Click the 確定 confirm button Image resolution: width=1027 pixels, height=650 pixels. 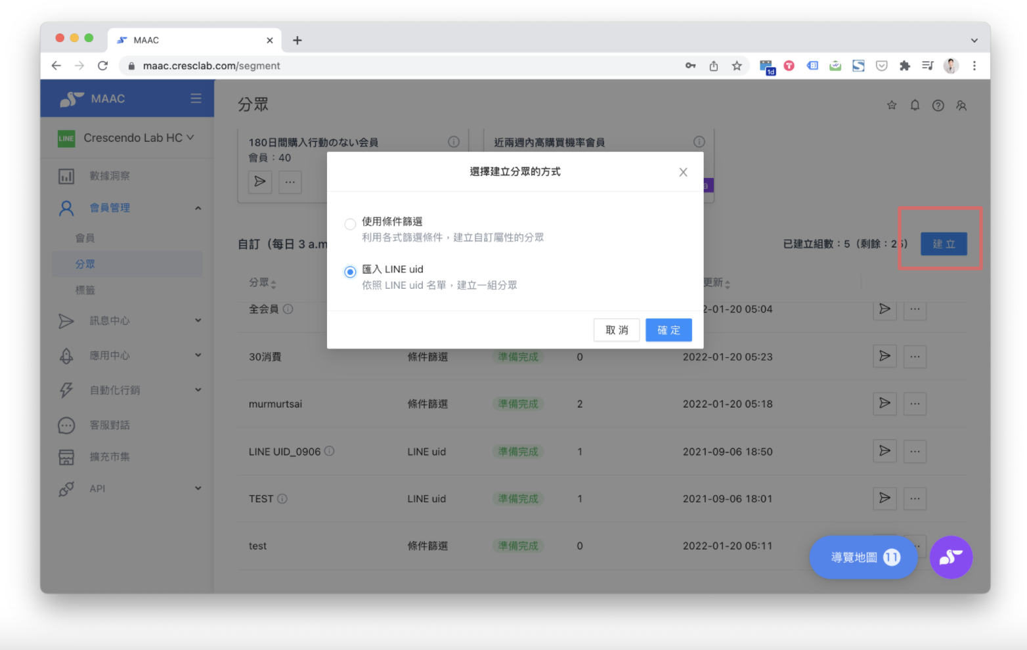pyautogui.click(x=668, y=330)
